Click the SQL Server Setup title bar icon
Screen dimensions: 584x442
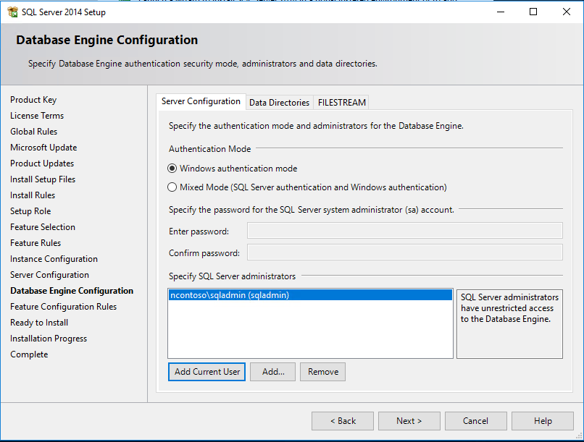[12, 12]
